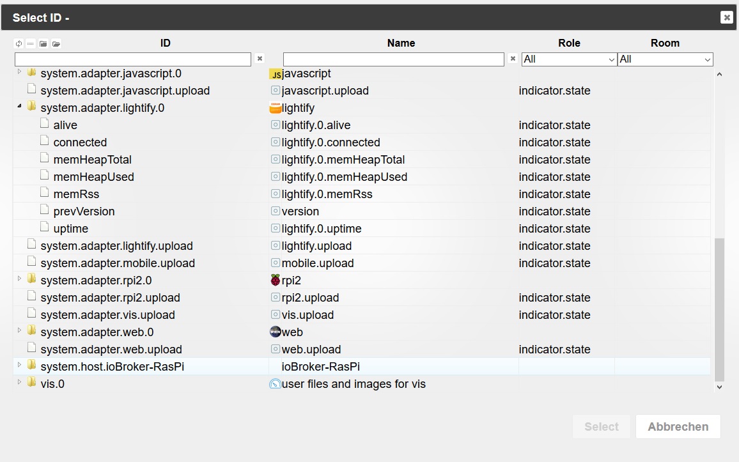Viewport: 739px width, 462px height.
Task: Click the refresh tree icon
Action: (19, 44)
